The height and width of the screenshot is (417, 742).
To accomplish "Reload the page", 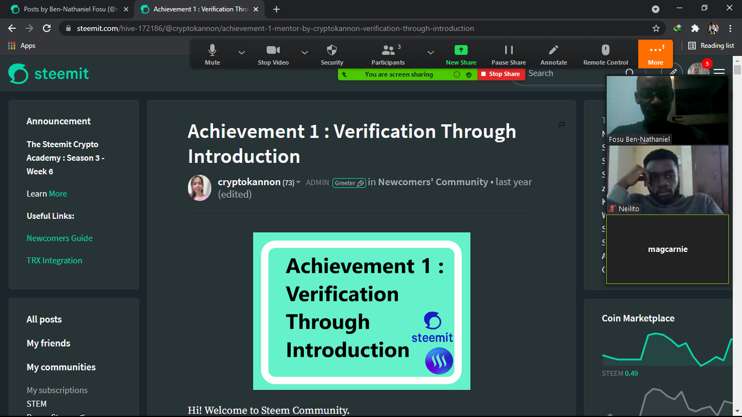I will coord(47,28).
